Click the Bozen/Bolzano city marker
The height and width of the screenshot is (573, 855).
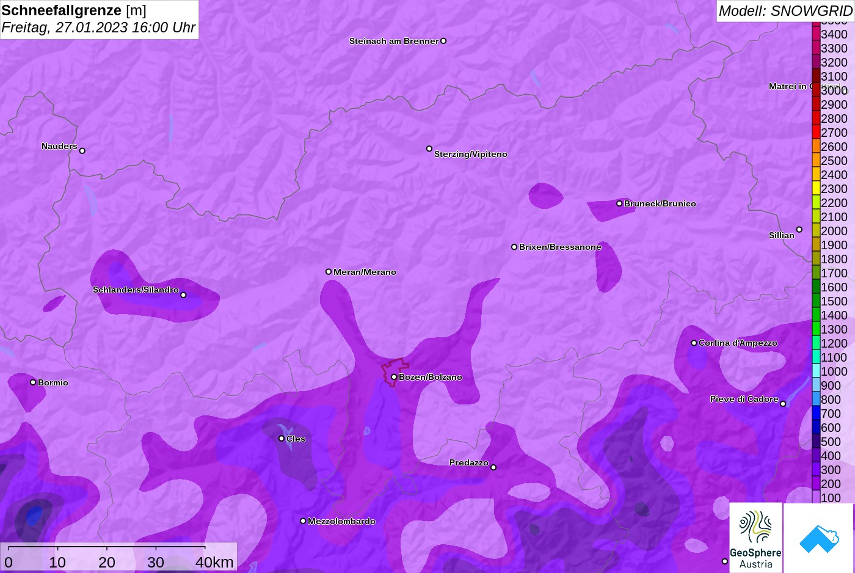[394, 377]
